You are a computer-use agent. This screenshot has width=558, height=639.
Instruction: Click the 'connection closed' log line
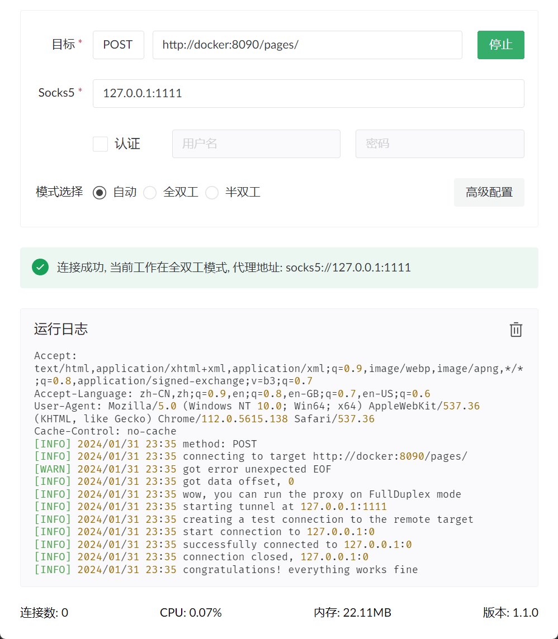(201, 557)
